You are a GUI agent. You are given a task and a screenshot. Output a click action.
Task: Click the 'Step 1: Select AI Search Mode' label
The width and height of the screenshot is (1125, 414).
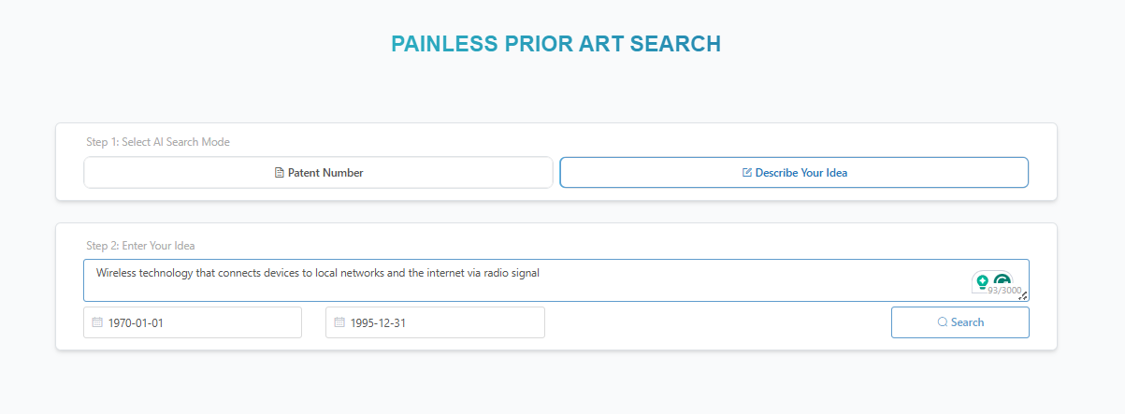point(158,142)
